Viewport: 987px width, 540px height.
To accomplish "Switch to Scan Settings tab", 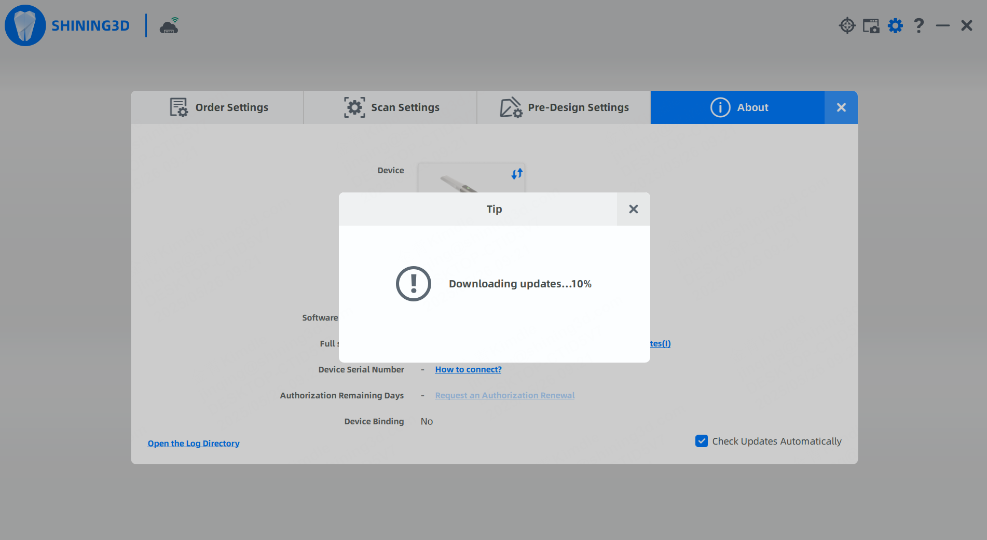I will click(390, 107).
